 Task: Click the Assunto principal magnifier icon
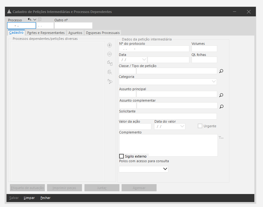pyautogui.click(x=221, y=95)
